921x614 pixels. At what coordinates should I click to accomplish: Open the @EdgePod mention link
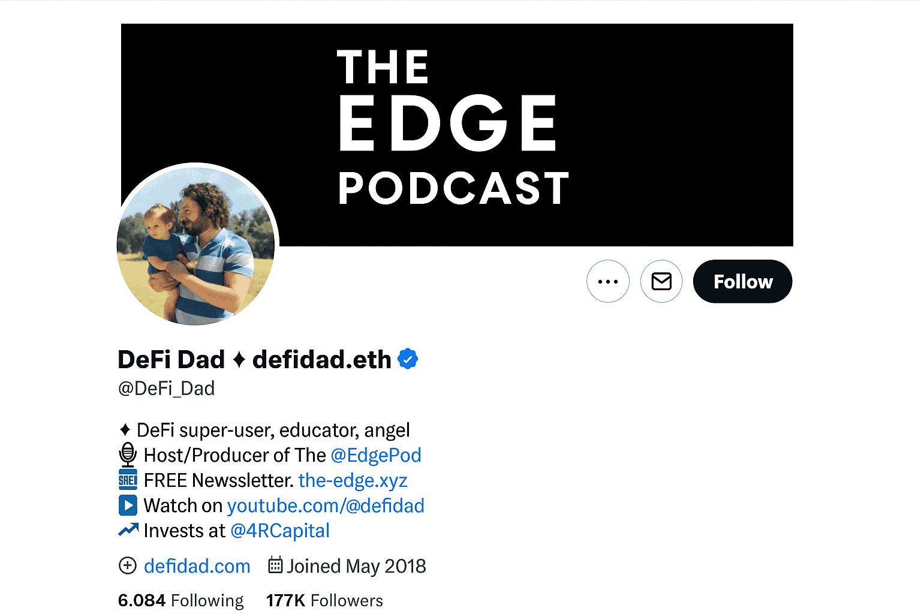point(376,455)
